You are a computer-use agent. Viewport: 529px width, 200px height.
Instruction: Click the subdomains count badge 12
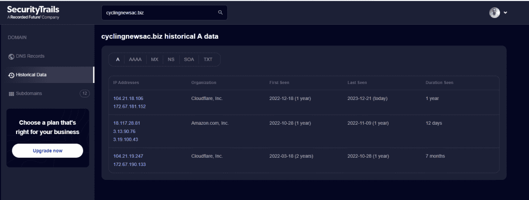pos(85,93)
